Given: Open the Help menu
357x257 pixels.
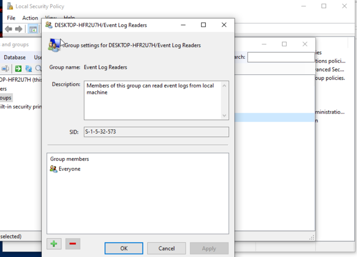Looking at the screenshot, I should click(x=69, y=18).
